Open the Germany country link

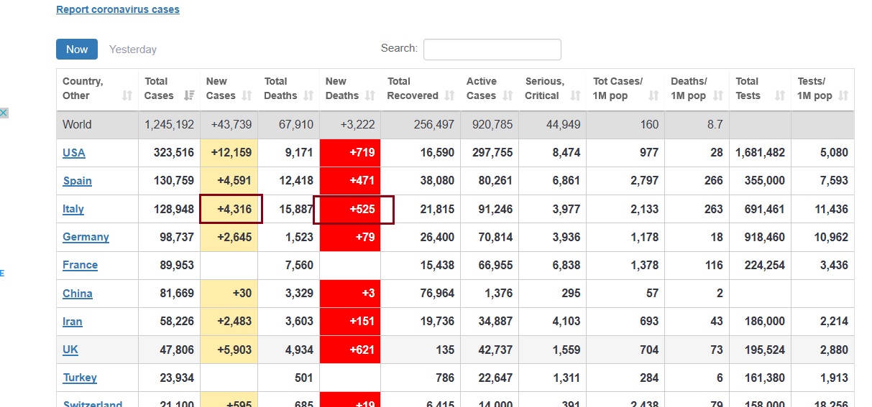pyautogui.click(x=86, y=237)
